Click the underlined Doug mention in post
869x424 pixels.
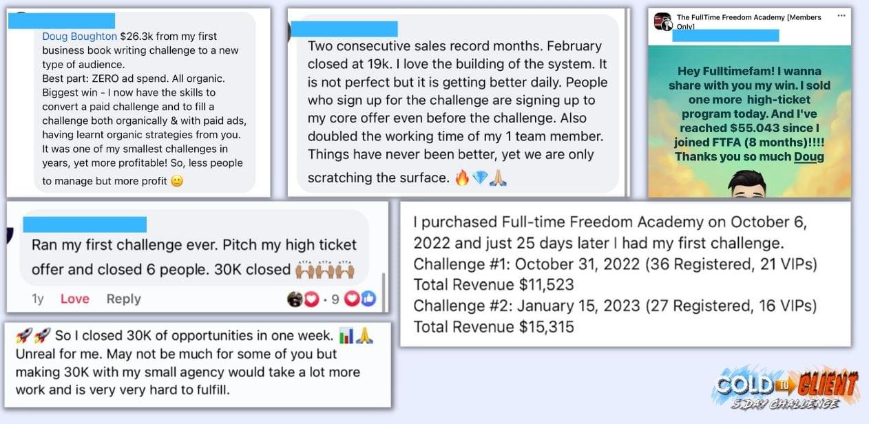tap(808, 156)
